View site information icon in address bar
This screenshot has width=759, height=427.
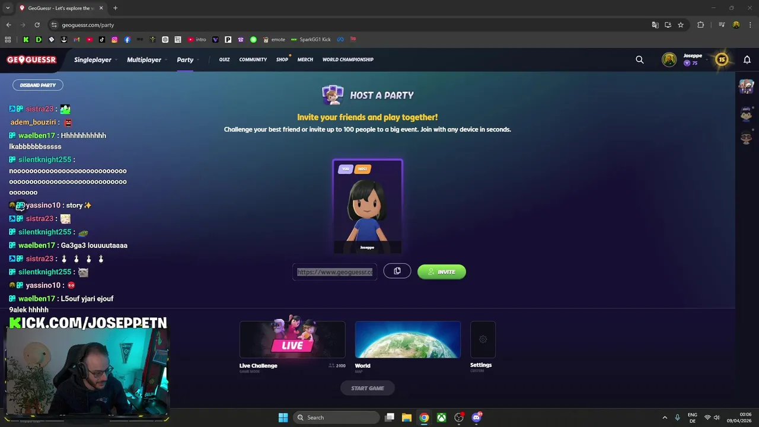coord(54,25)
